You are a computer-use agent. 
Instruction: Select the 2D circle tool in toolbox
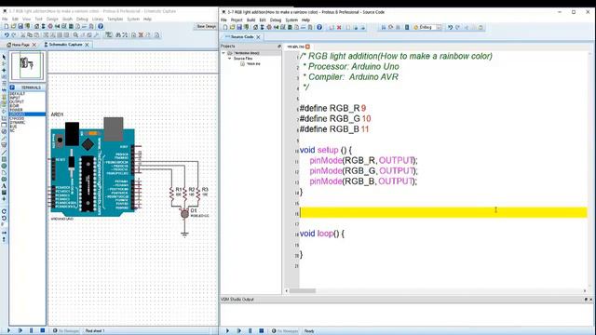(x=4, y=166)
